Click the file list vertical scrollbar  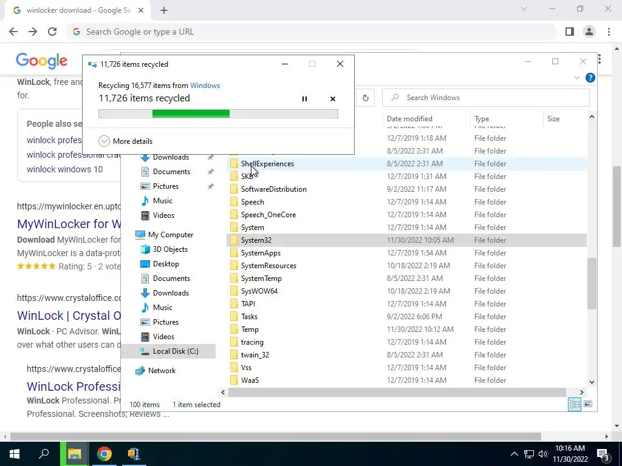592,283
